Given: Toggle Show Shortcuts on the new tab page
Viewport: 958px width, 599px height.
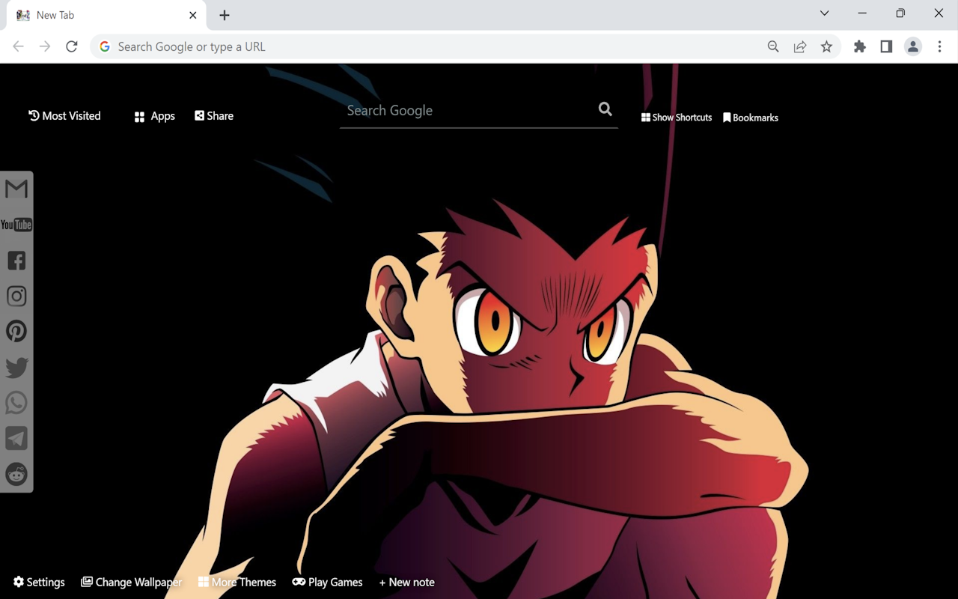Looking at the screenshot, I should 676,117.
